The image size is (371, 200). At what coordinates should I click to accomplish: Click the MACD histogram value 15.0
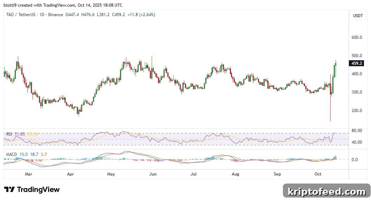pyautogui.click(x=24, y=154)
